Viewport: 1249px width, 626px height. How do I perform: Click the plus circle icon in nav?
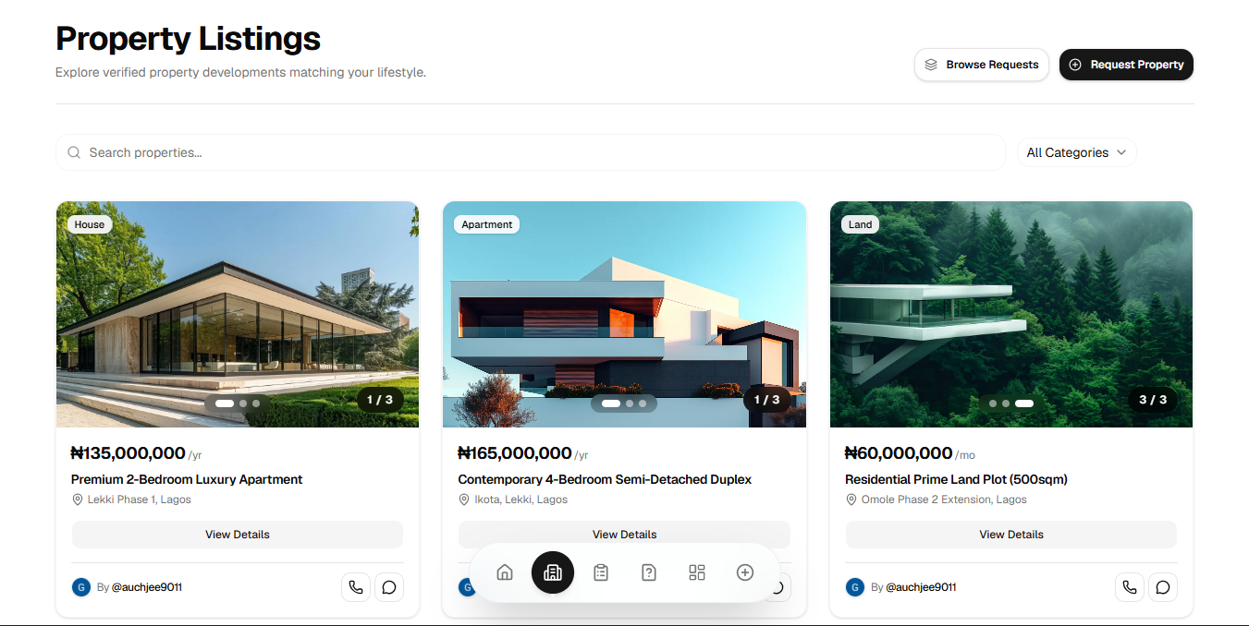point(745,572)
